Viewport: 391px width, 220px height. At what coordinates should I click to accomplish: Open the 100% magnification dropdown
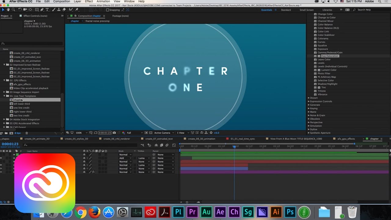pyautogui.click(x=82, y=133)
